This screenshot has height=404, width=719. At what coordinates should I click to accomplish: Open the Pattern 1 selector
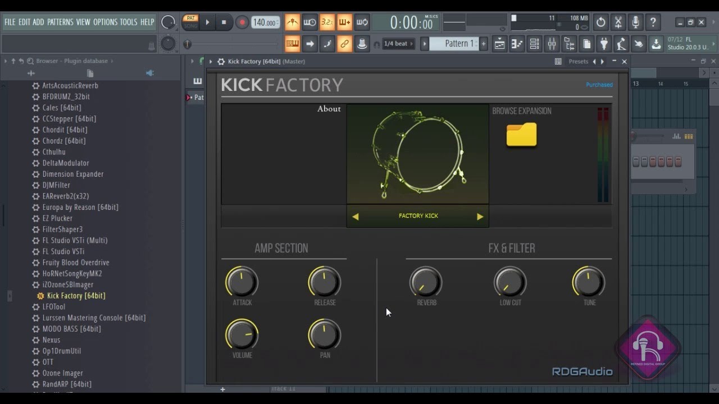tap(454, 44)
